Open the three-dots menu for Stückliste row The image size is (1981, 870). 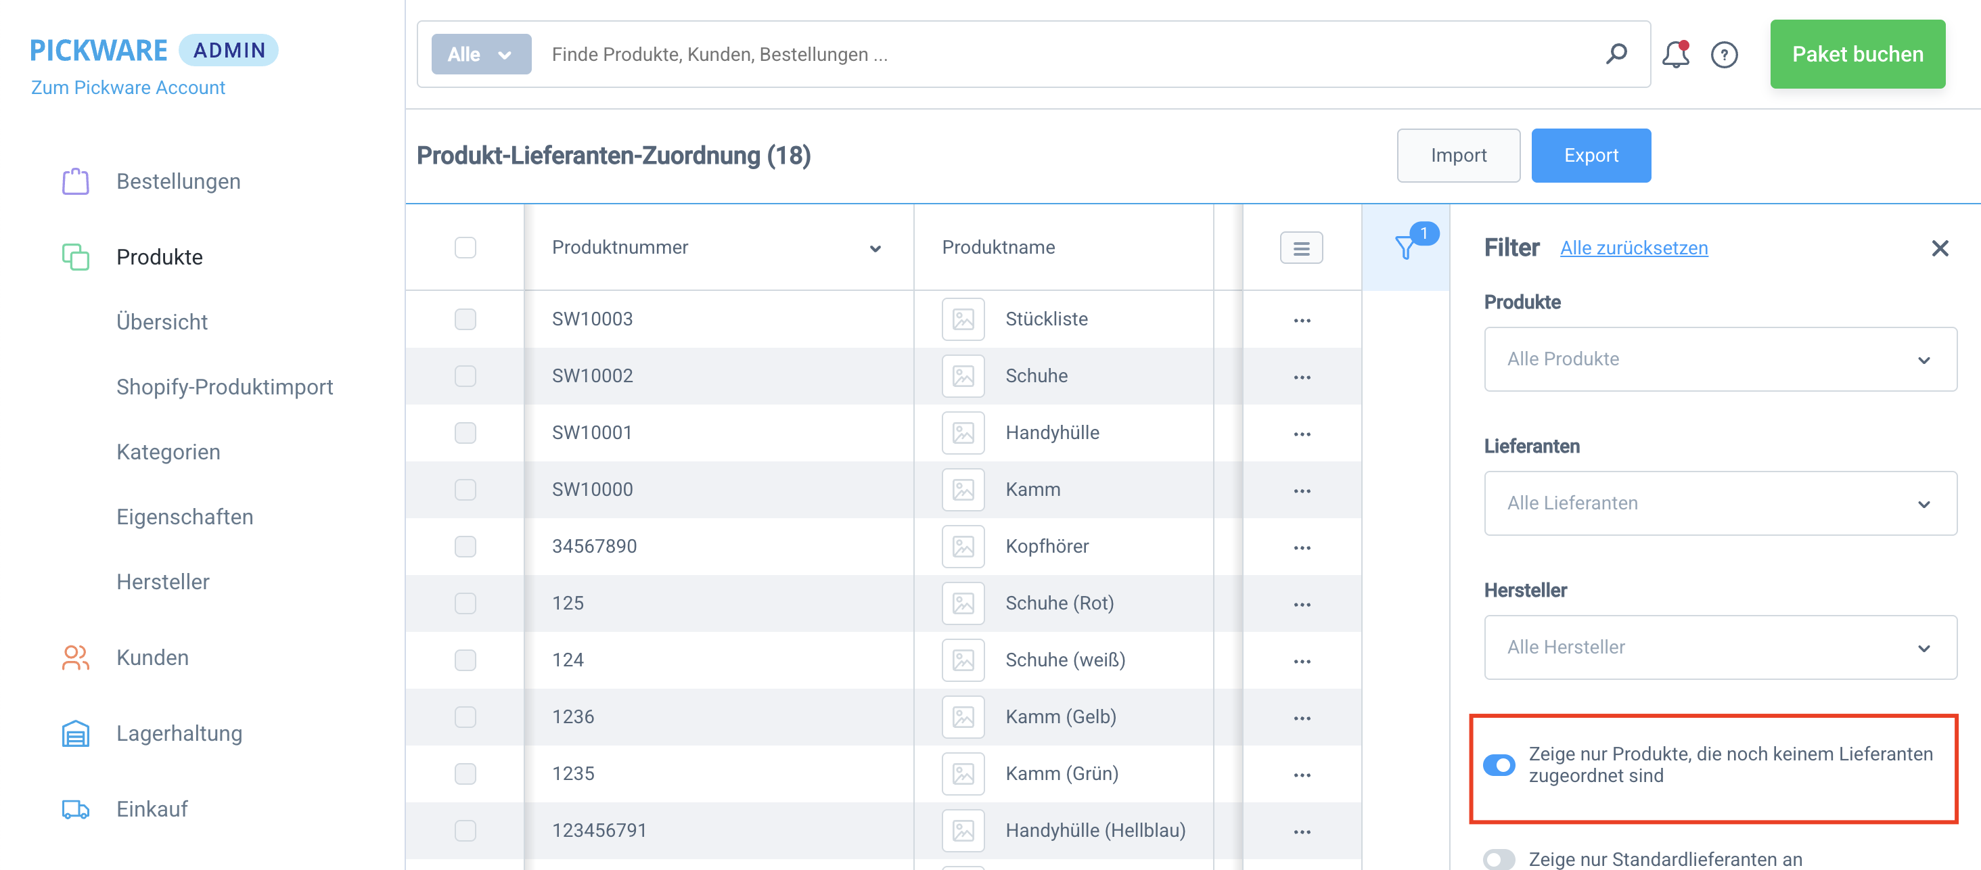point(1301,320)
